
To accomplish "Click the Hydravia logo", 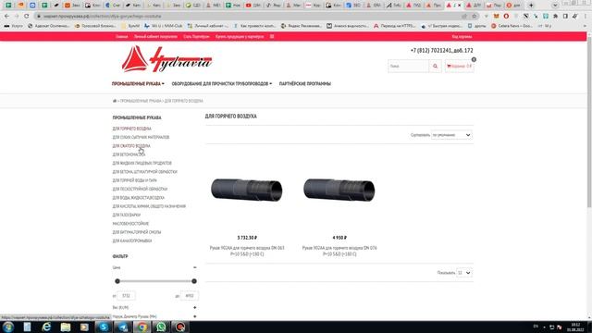I will pos(166,59).
